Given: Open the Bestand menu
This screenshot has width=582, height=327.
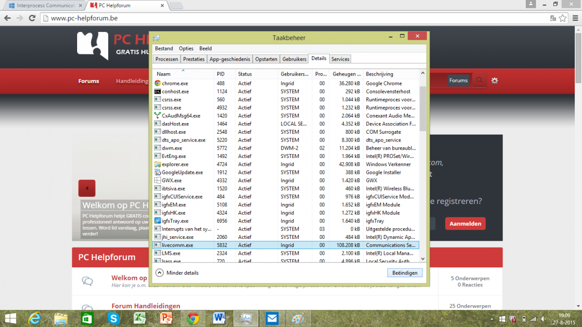Looking at the screenshot, I should click(164, 48).
